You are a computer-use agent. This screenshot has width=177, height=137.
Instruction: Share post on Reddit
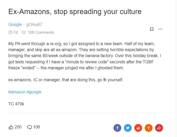tap(138, 128)
